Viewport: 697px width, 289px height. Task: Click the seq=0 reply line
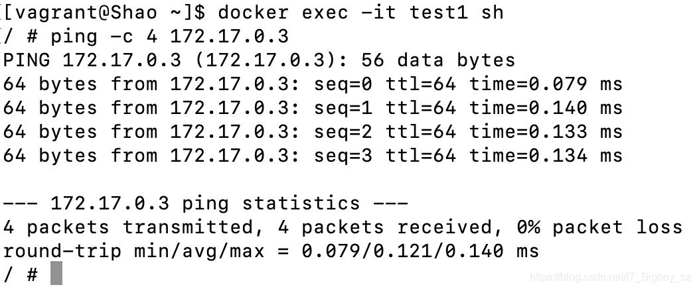click(313, 84)
